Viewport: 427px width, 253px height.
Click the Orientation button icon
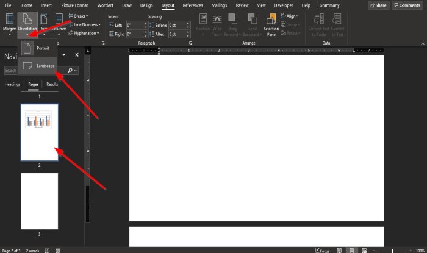coord(27,20)
